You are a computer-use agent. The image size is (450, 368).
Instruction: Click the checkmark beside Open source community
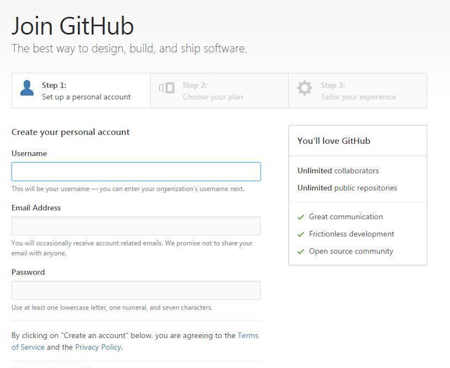301,251
